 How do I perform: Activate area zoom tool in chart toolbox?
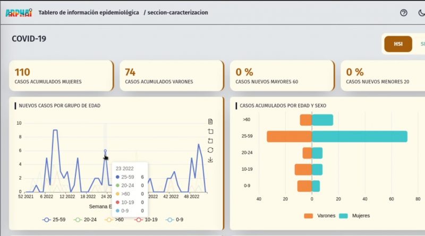(210, 131)
